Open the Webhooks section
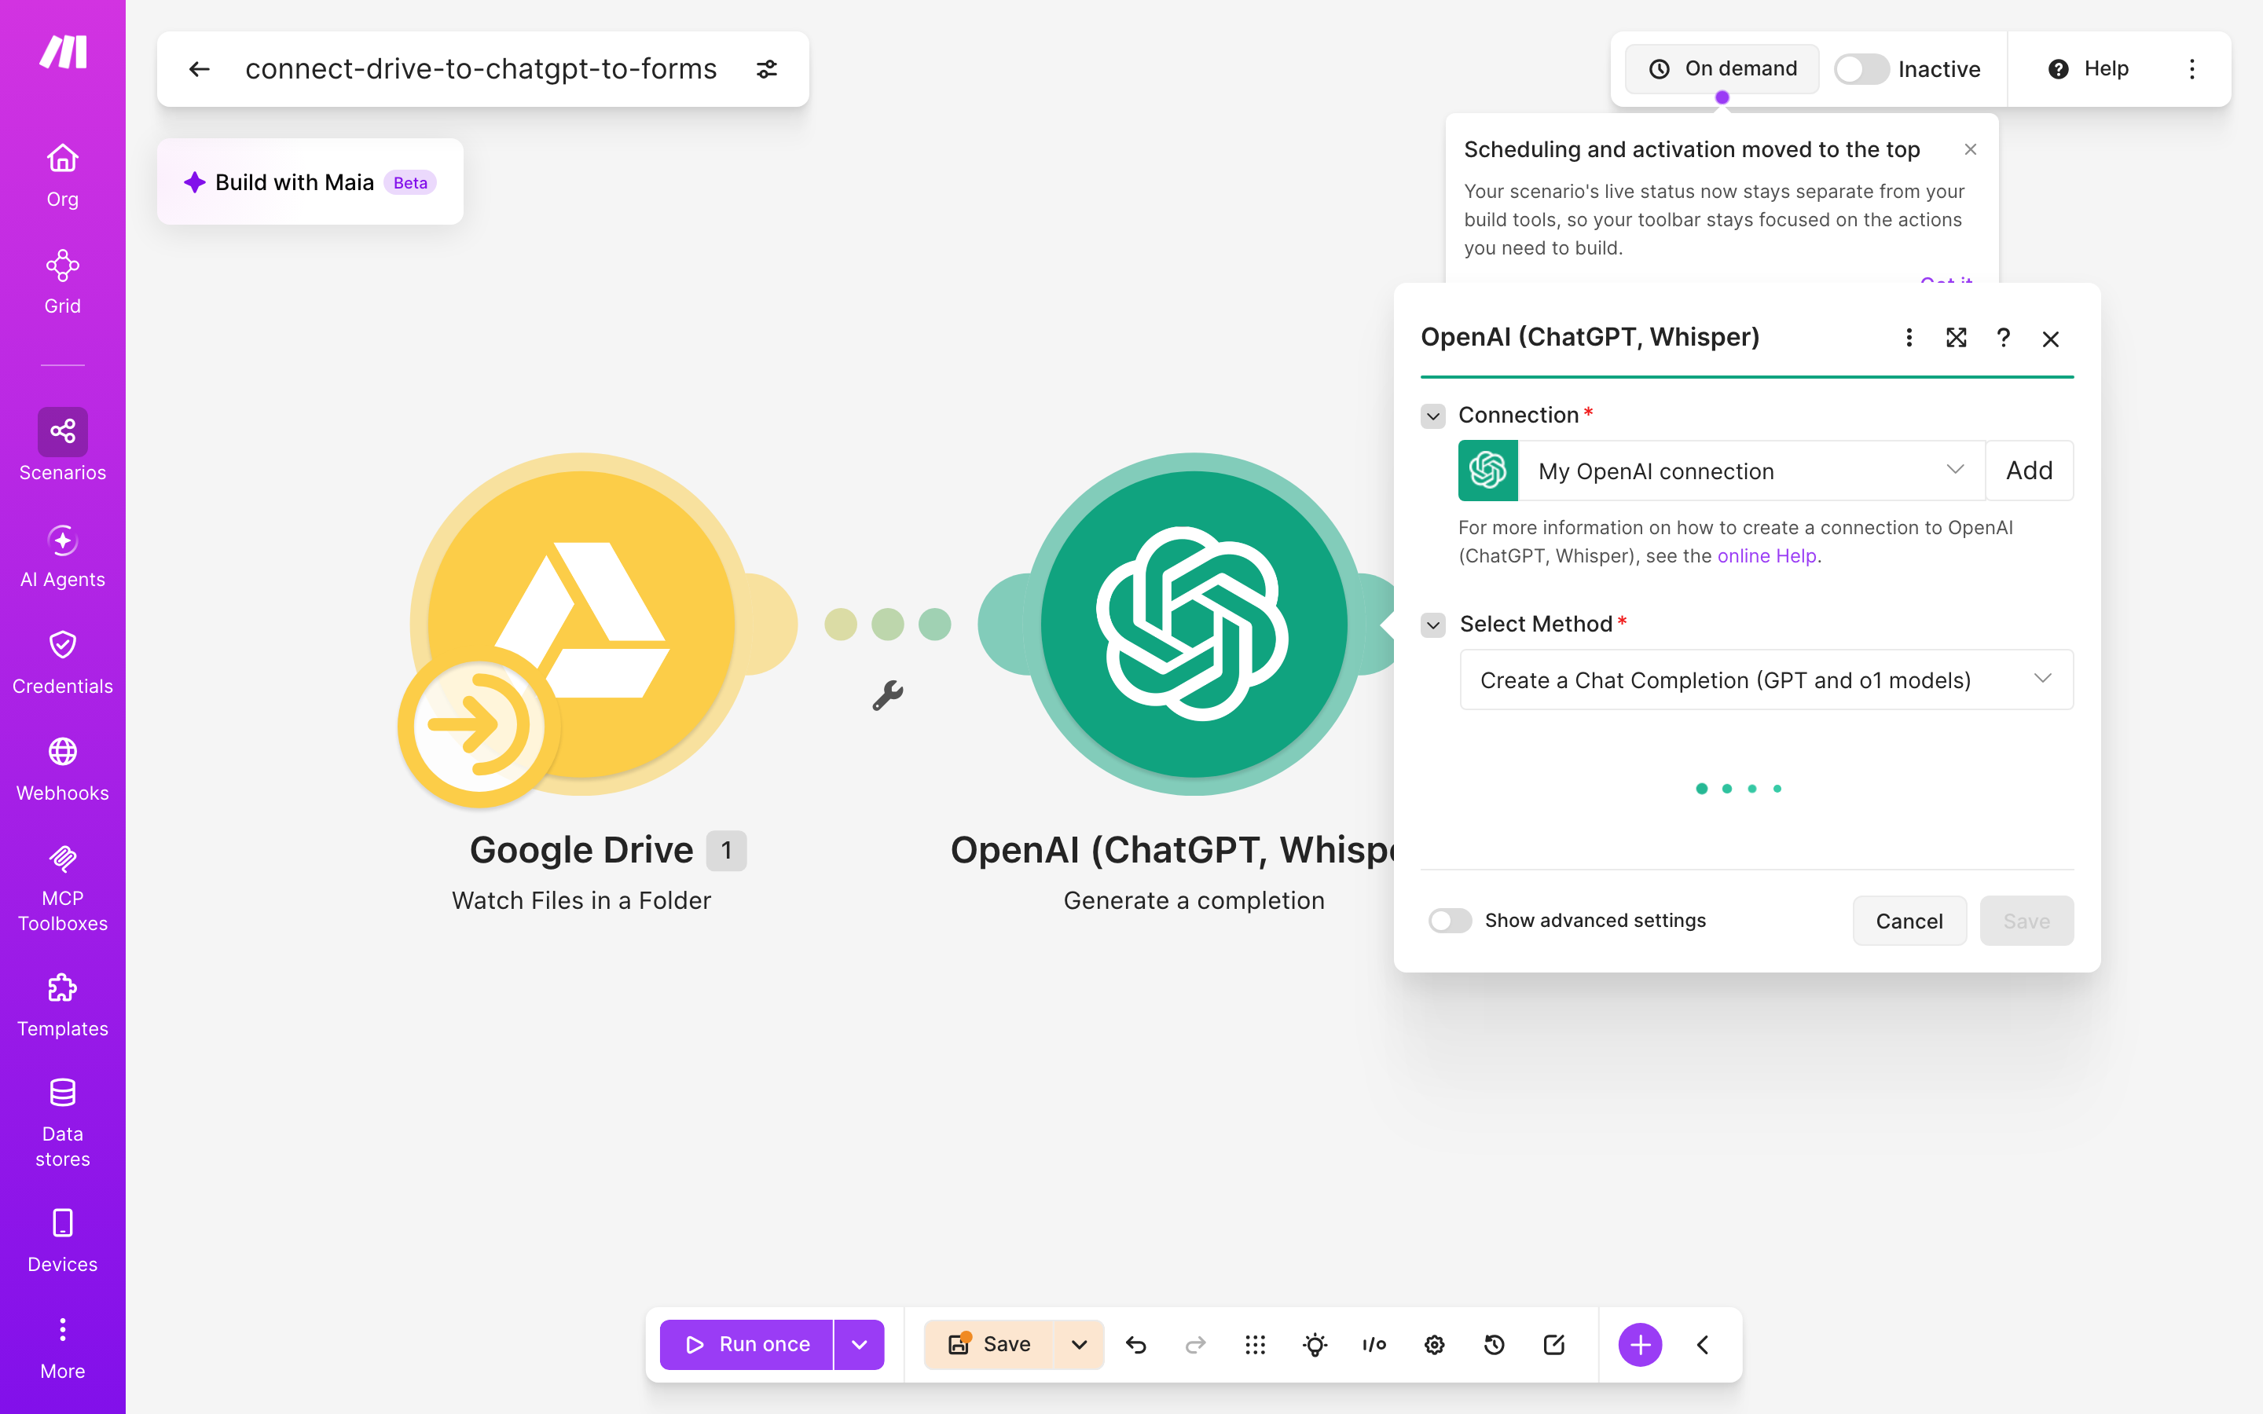The width and height of the screenshot is (2263, 1414). pyautogui.click(x=63, y=769)
